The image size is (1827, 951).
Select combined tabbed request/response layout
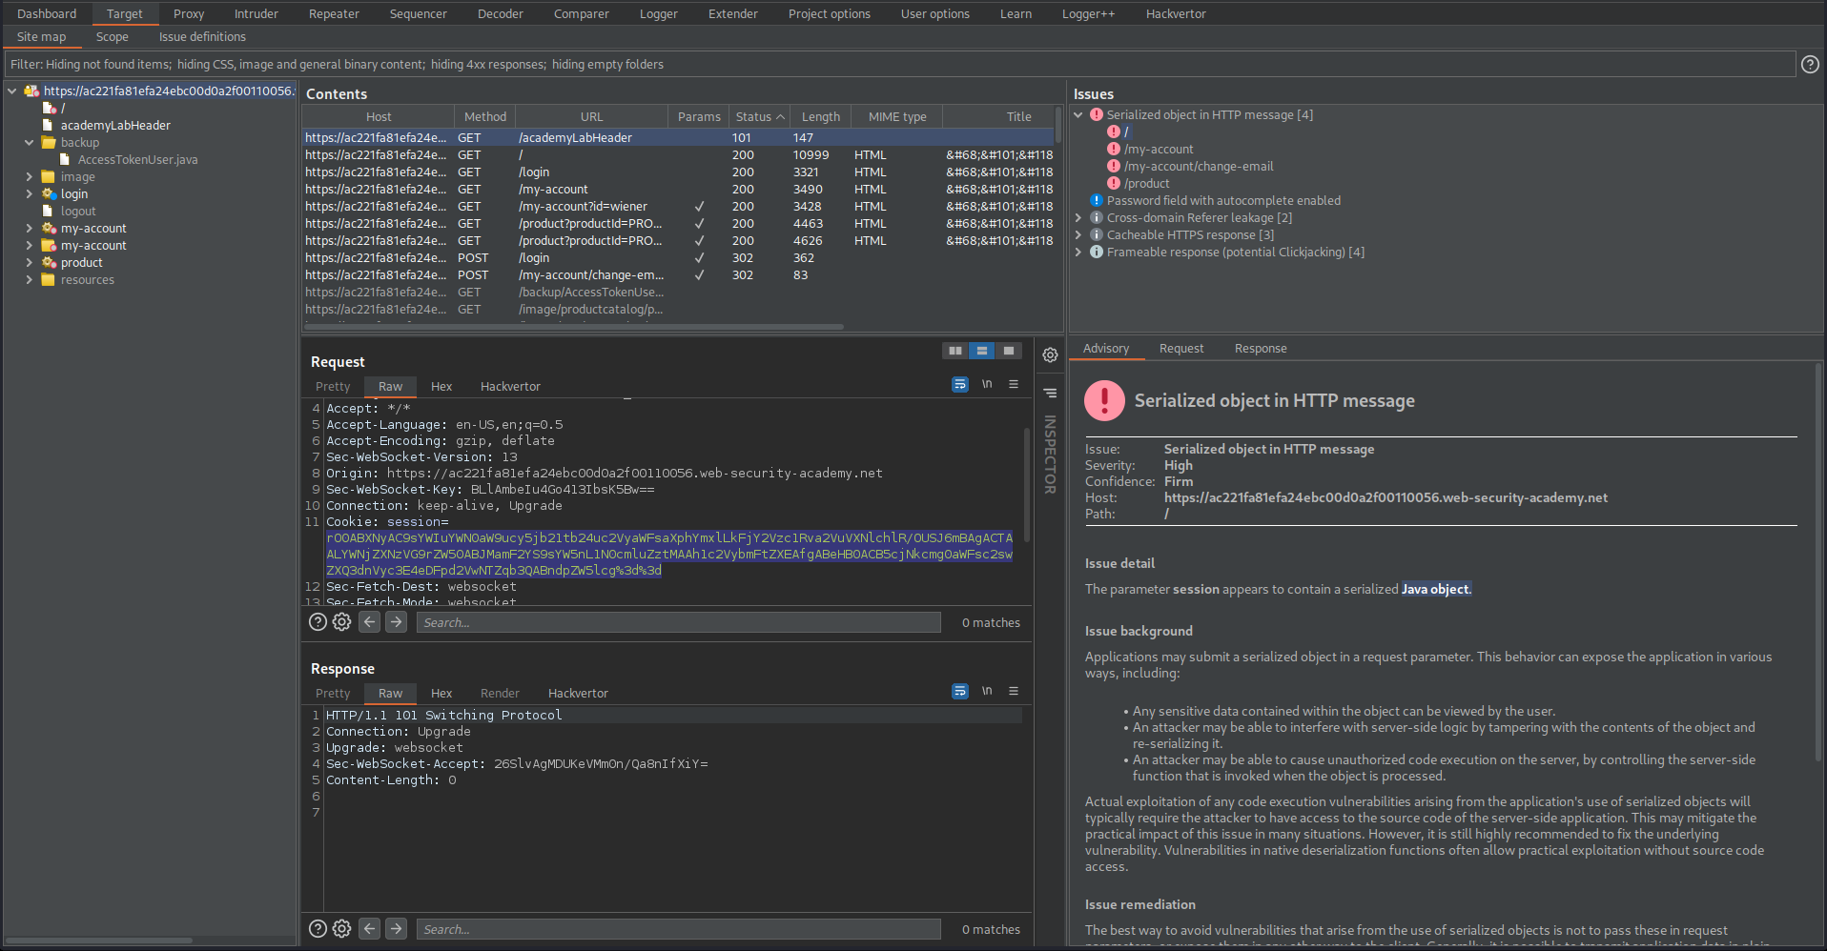tap(1008, 351)
